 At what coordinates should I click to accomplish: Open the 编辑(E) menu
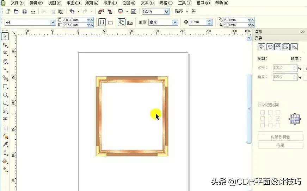click(36, 3)
